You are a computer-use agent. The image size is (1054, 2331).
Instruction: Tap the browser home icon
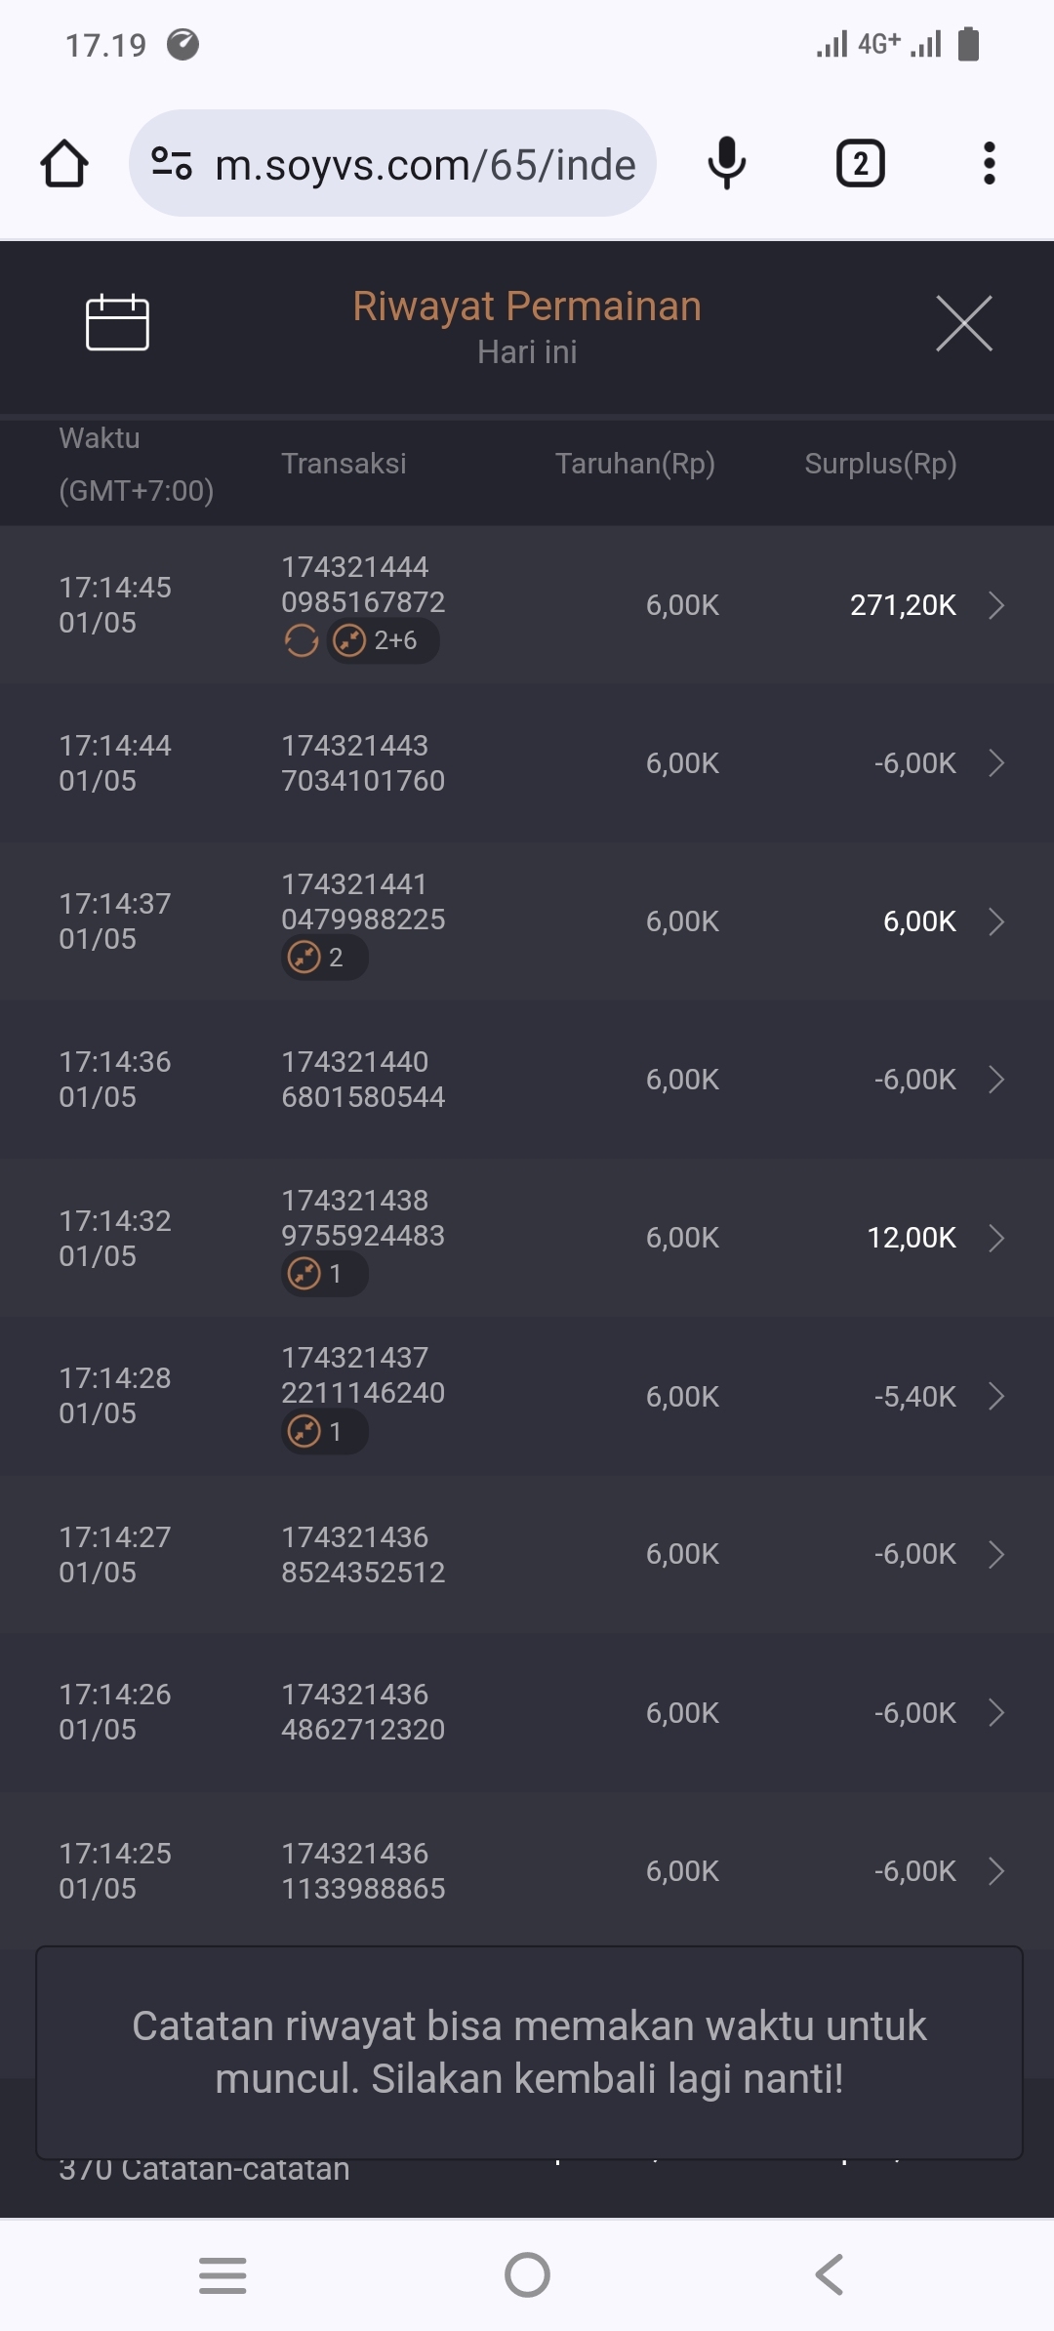(x=64, y=163)
